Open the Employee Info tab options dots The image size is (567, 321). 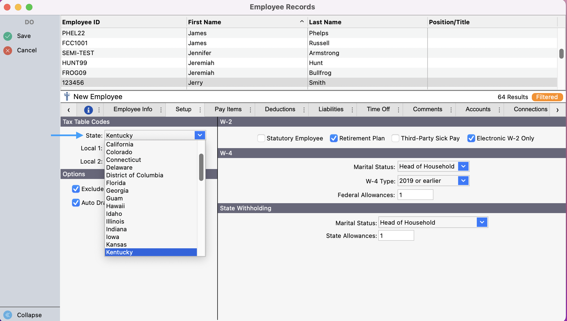coord(161,110)
